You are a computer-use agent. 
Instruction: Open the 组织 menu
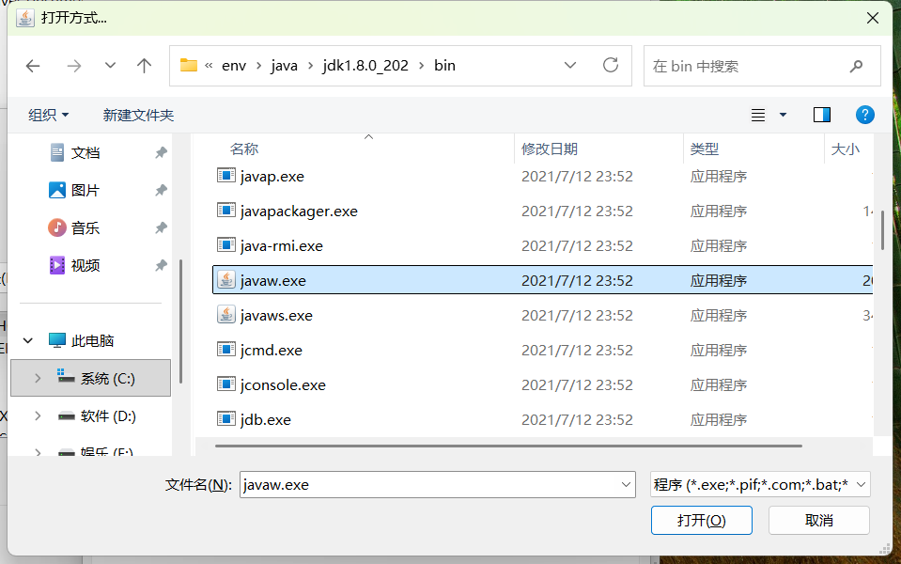[x=48, y=115]
